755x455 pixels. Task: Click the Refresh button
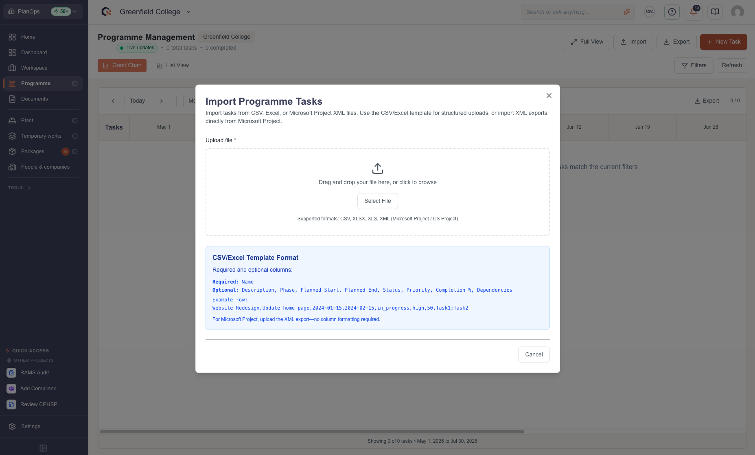732,66
